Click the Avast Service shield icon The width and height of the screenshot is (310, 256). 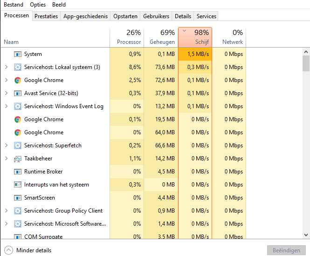(x=18, y=93)
